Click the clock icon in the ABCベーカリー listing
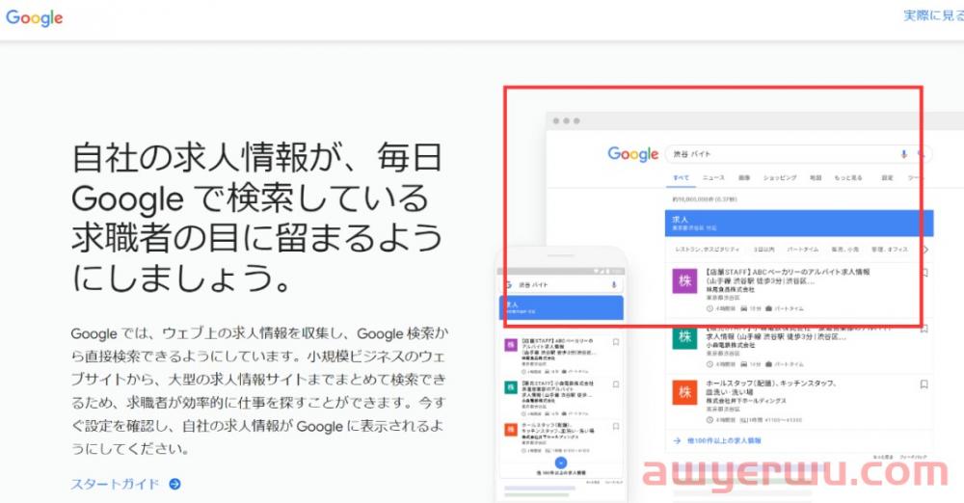The width and height of the screenshot is (964, 503). 710,308
